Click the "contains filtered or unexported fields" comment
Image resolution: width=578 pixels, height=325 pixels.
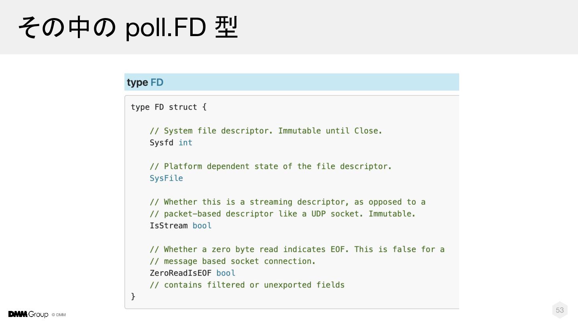(x=247, y=285)
